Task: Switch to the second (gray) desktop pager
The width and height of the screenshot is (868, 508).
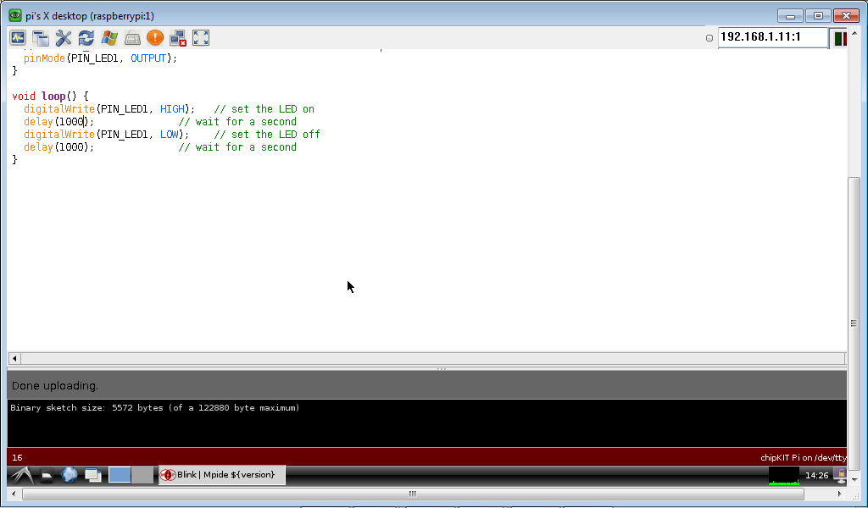Action: (142, 475)
